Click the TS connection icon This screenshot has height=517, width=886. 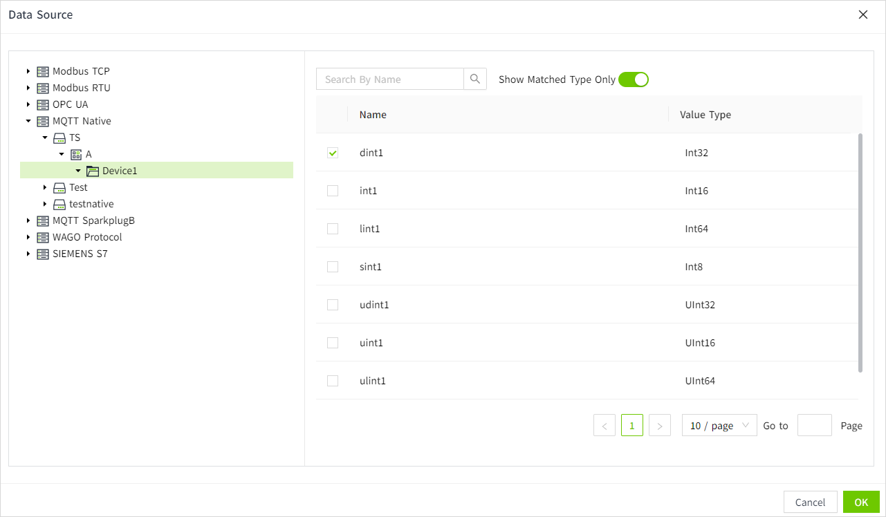point(59,138)
